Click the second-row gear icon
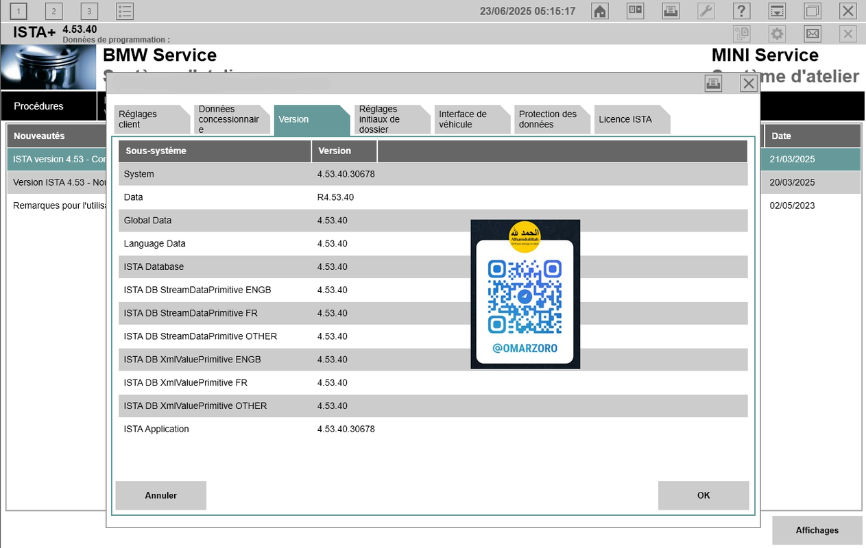The height and width of the screenshot is (548, 866). tap(777, 34)
